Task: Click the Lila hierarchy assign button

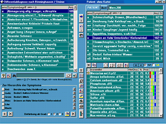Action: [x=3, y=104]
